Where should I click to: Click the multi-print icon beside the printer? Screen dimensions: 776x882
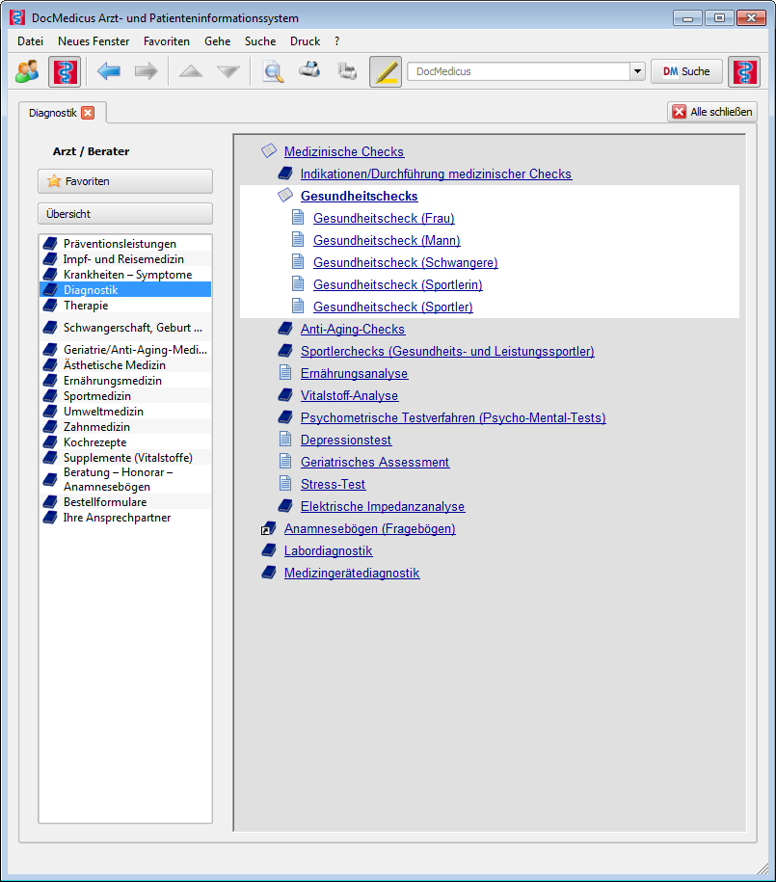tap(347, 71)
